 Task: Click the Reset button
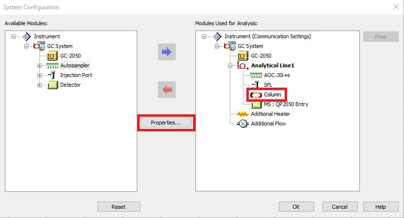pyautogui.click(x=118, y=207)
